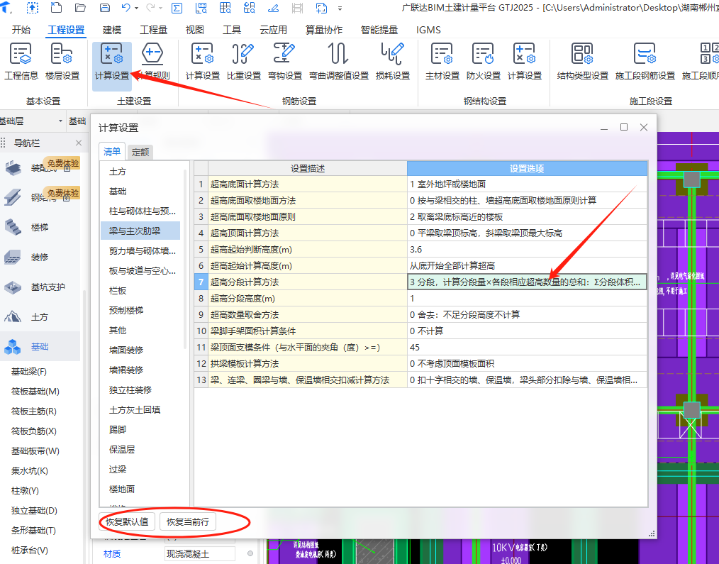
Task: Close the 导航栏 navigation panel
Action: tap(79, 143)
